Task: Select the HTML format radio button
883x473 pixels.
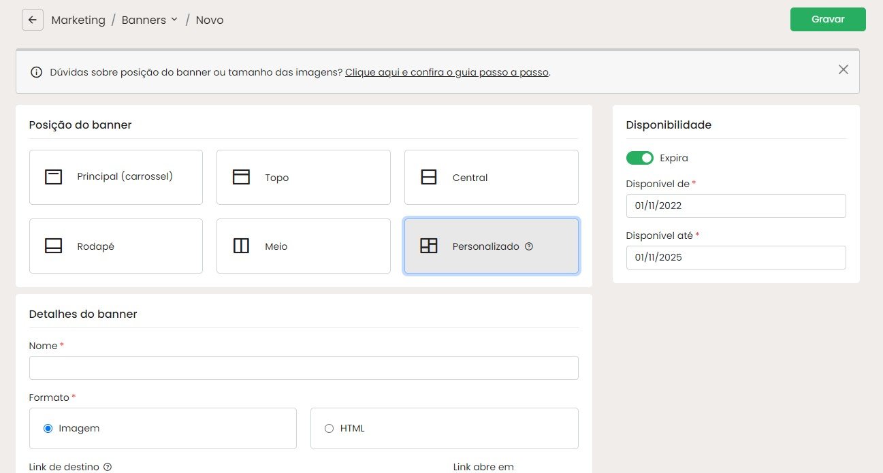Action: coord(329,428)
